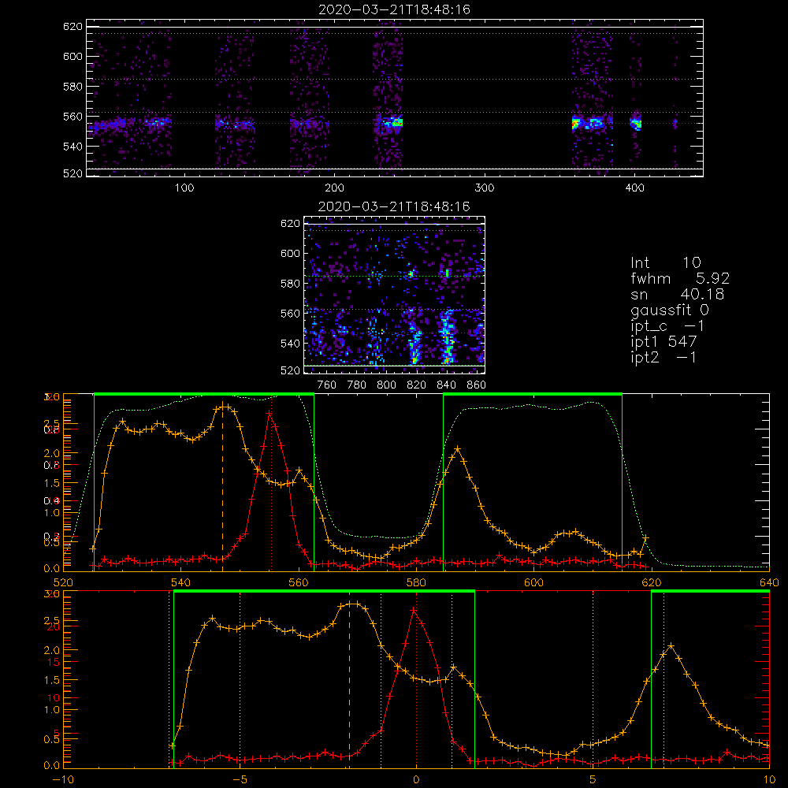Click the orange peak near 7 in bottom plot
Viewport: 788px width, 788px height.
[671, 646]
